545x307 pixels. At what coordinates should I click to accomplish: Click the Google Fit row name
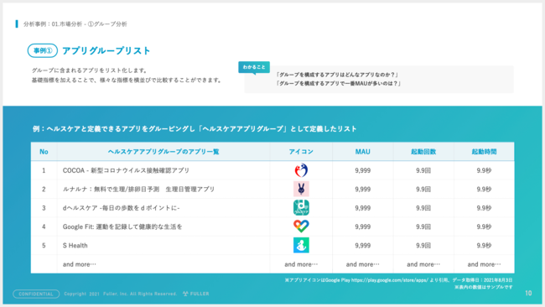coord(122,226)
